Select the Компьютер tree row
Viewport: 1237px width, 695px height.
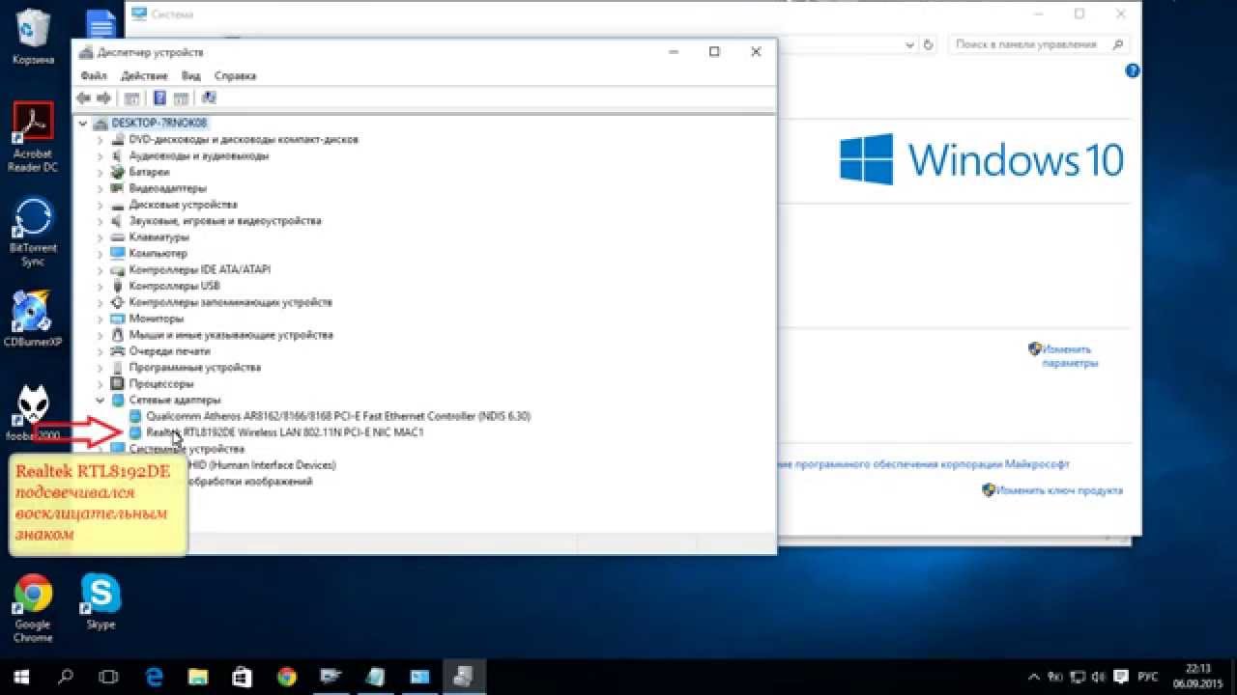pos(158,253)
